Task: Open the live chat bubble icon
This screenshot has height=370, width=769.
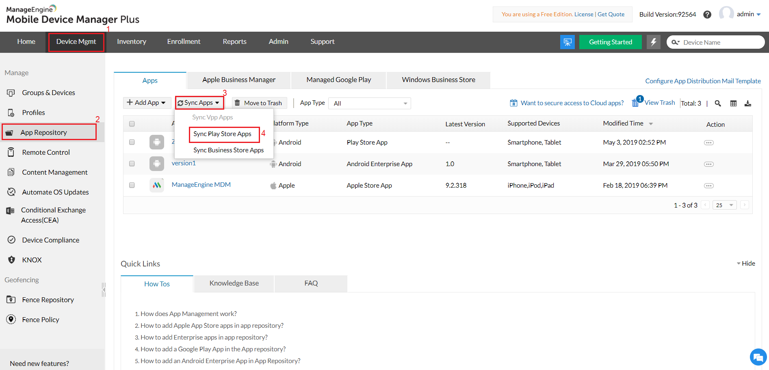Action: [758, 357]
